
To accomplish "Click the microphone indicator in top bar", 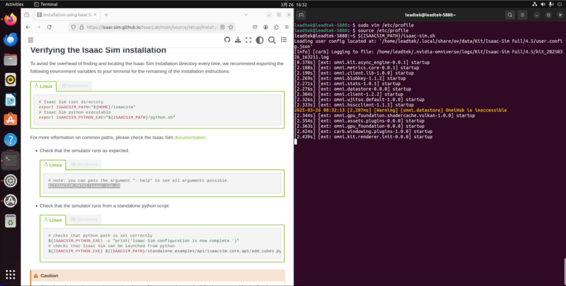I will coord(551,4).
